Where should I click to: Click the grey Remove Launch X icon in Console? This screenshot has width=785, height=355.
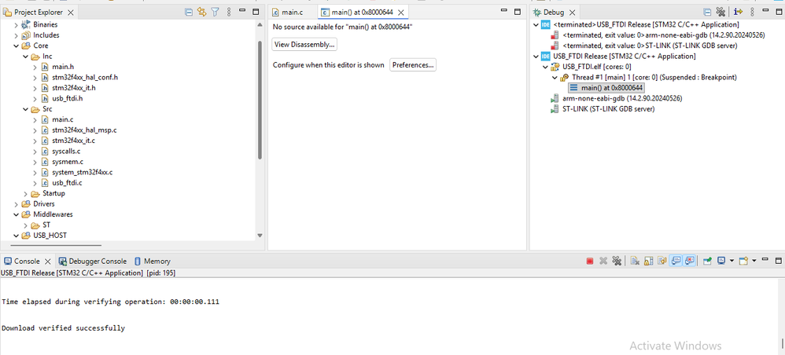(x=603, y=261)
